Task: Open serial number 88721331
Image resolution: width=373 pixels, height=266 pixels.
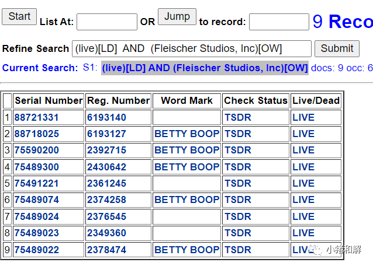Action: [x=36, y=117]
